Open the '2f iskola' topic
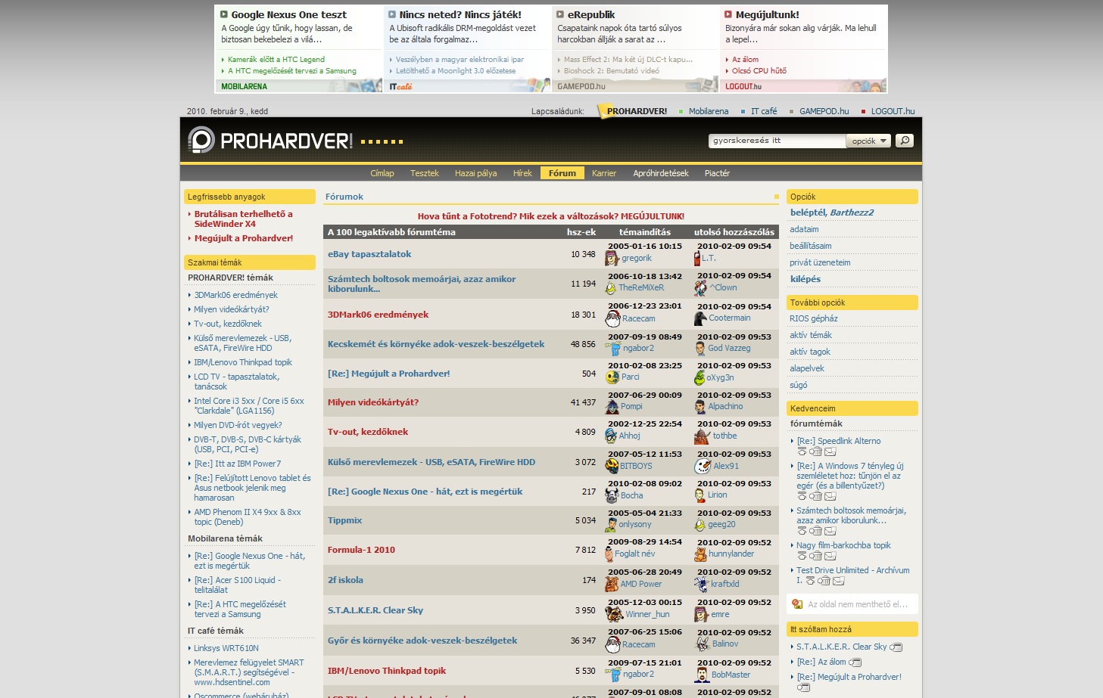Viewport: 1103px width, 698px height. tap(345, 580)
